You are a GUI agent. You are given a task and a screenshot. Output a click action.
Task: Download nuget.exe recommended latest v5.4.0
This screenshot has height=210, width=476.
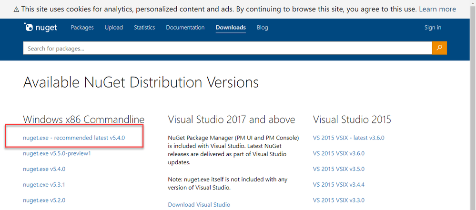74,138
